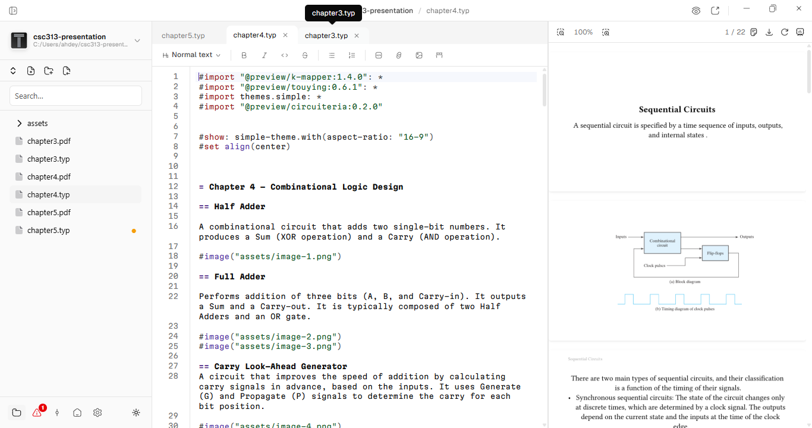Click the import file icon
Viewport: 812px width, 428px height.
67,71
